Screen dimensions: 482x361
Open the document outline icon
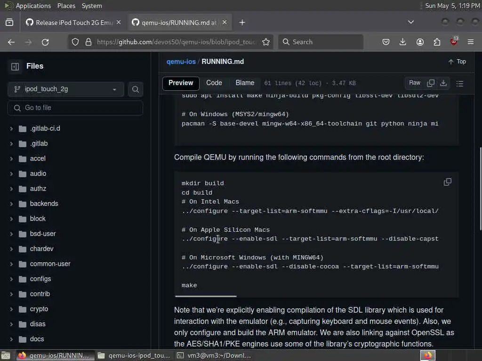click(x=460, y=84)
